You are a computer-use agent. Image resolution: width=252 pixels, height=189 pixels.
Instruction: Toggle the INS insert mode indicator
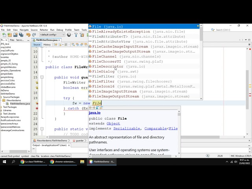[x=232, y=156]
